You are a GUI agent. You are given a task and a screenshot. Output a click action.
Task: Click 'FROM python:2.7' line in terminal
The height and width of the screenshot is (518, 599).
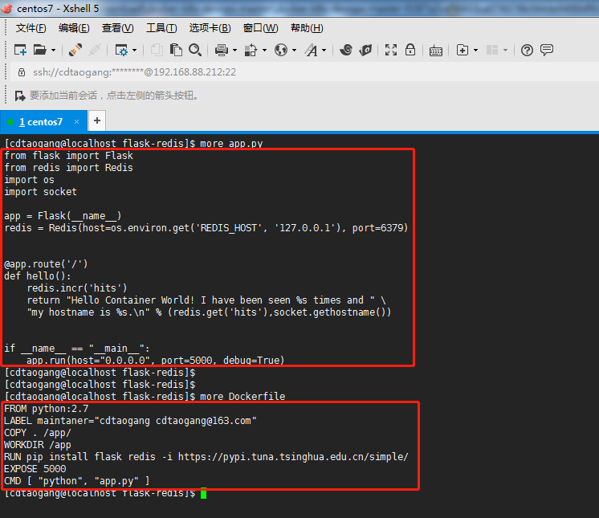coord(47,409)
